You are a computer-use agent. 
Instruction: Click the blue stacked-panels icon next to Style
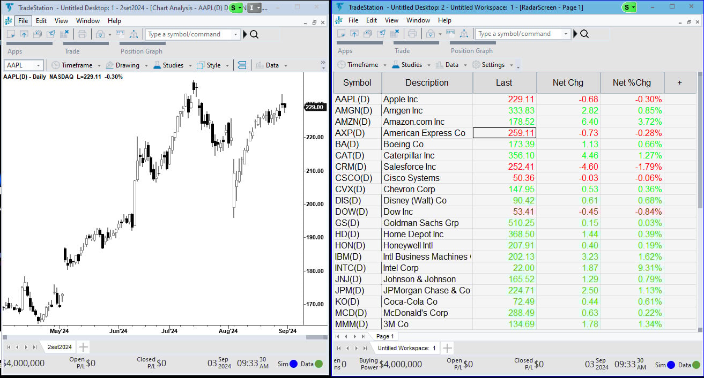pyautogui.click(x=242, y=65)
